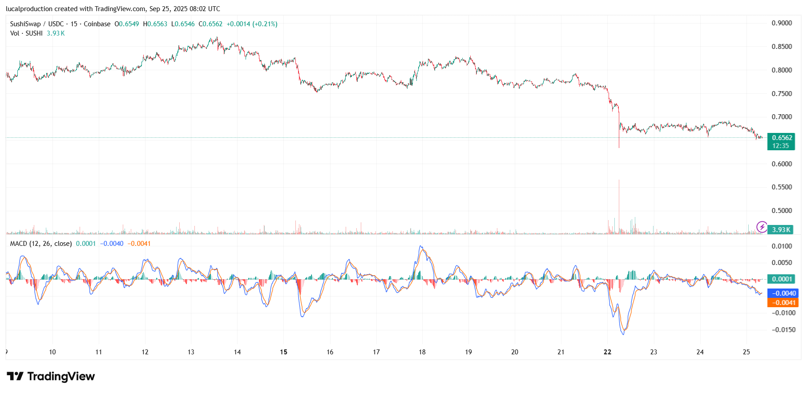Click the green 3.93K volume tag on axis
Screen dimensions: 807x393
(781, 230)
